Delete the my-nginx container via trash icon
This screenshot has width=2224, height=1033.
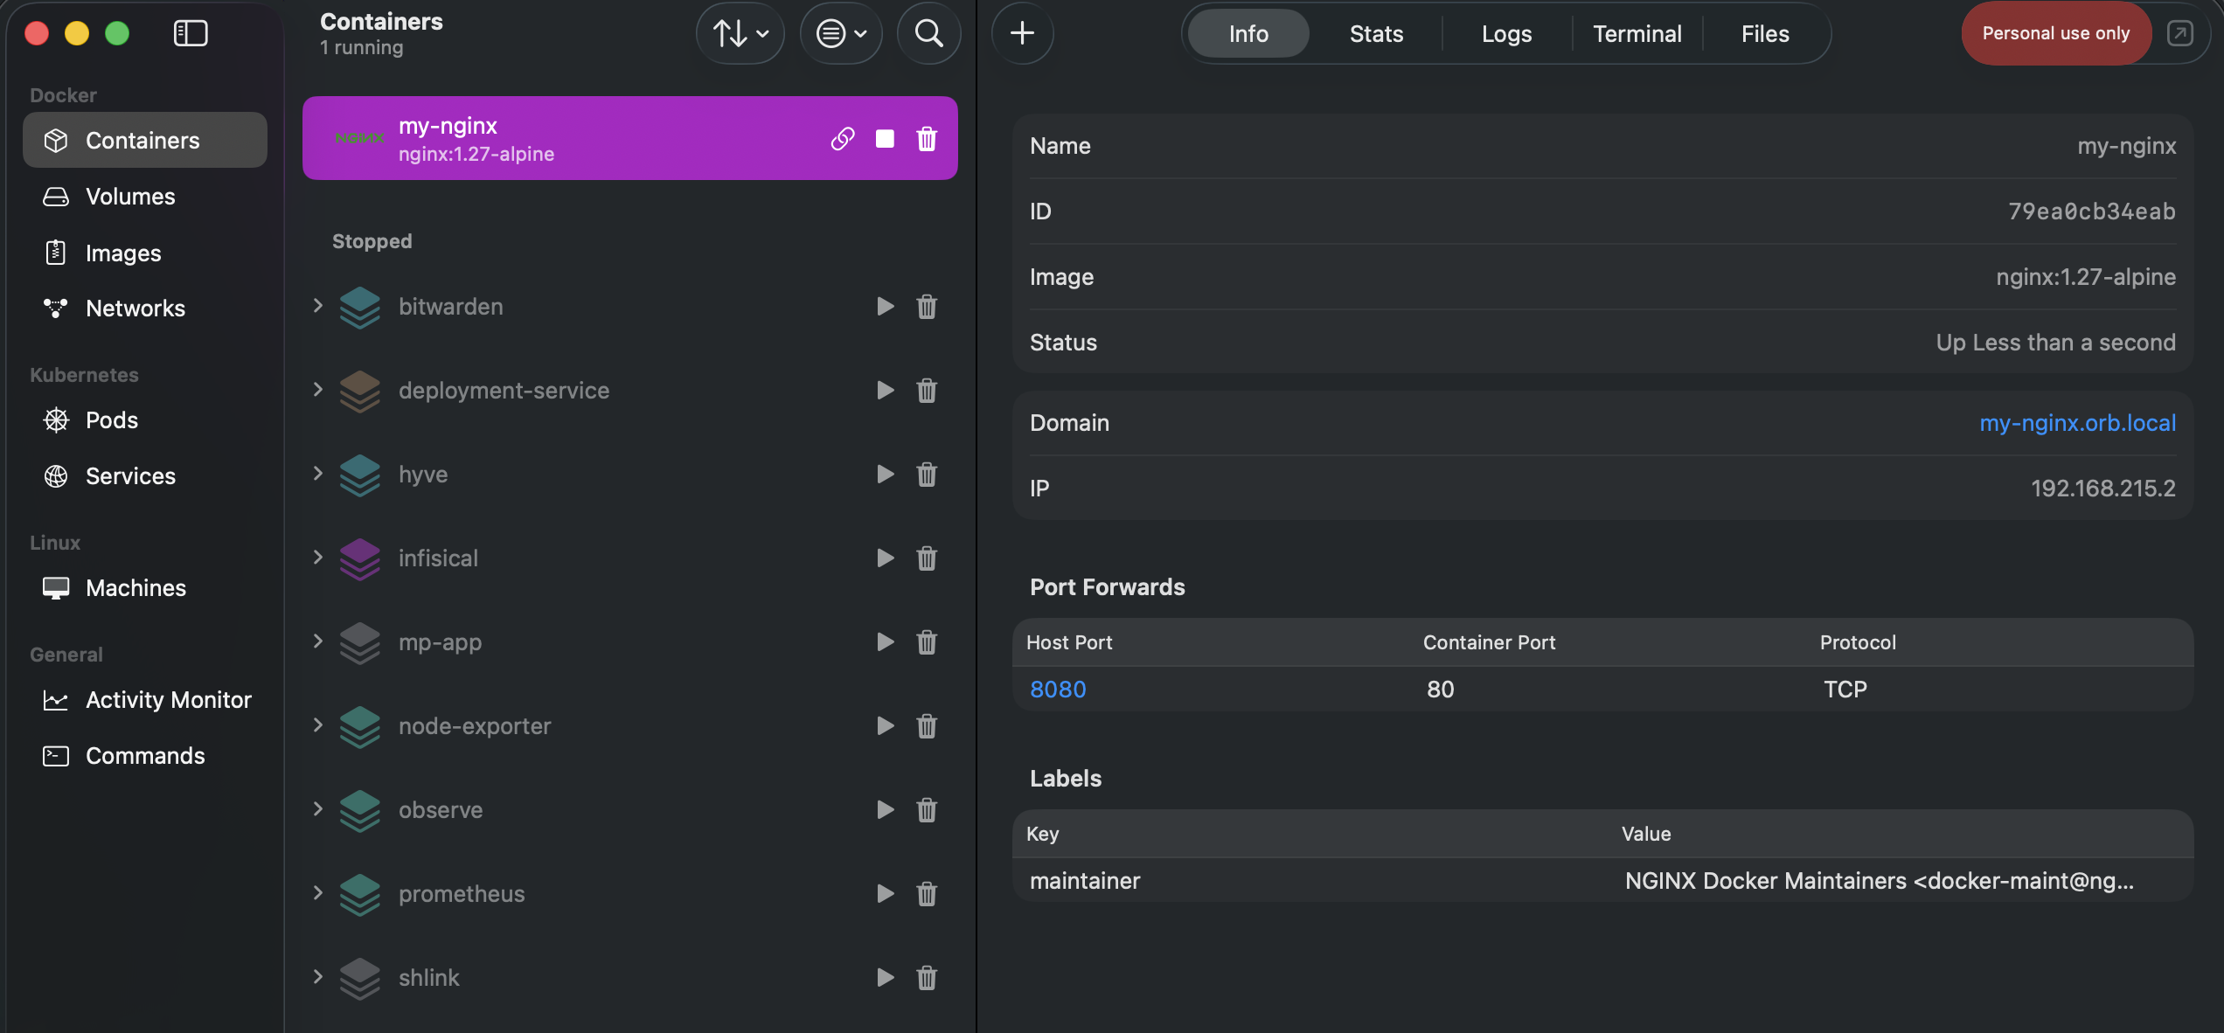(x=927, y=139)
